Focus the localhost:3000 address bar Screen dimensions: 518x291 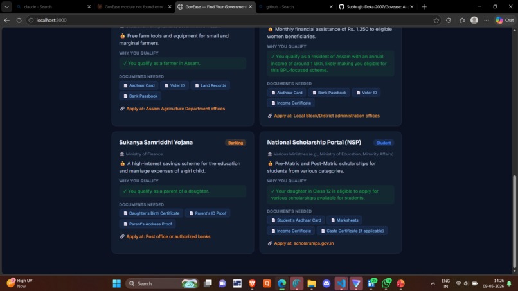(231, 20)
